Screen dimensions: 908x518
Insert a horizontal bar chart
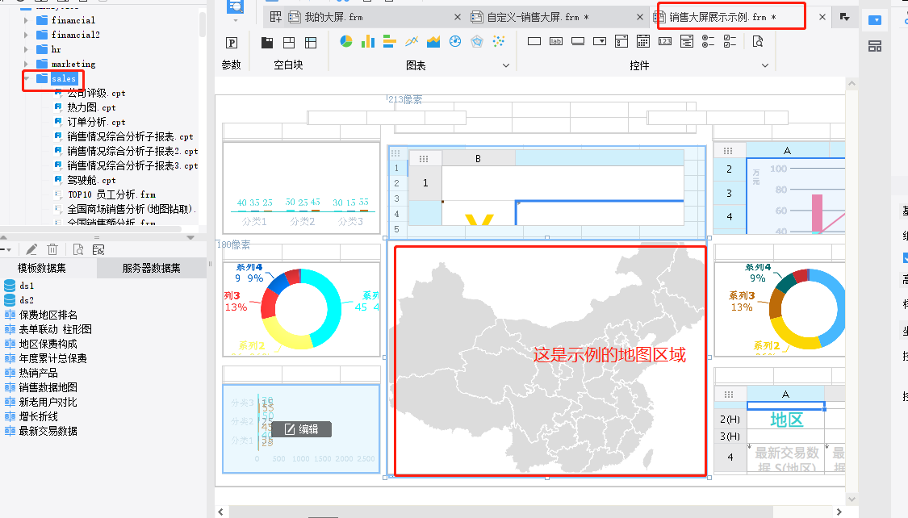pos(390,41)
